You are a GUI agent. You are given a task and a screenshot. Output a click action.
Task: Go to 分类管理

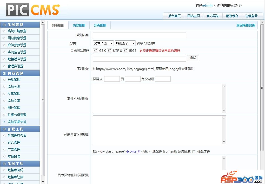(14, 80)
